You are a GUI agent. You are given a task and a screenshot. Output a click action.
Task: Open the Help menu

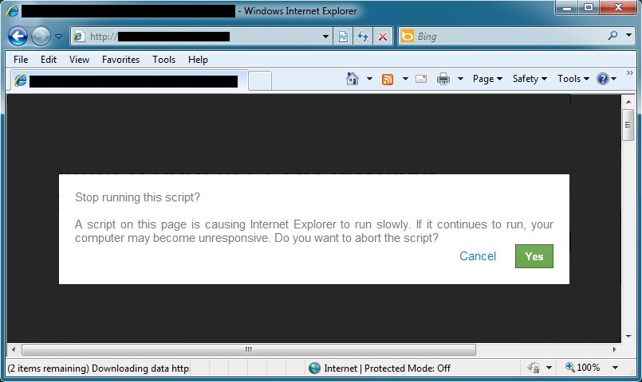tap(198, 59)
